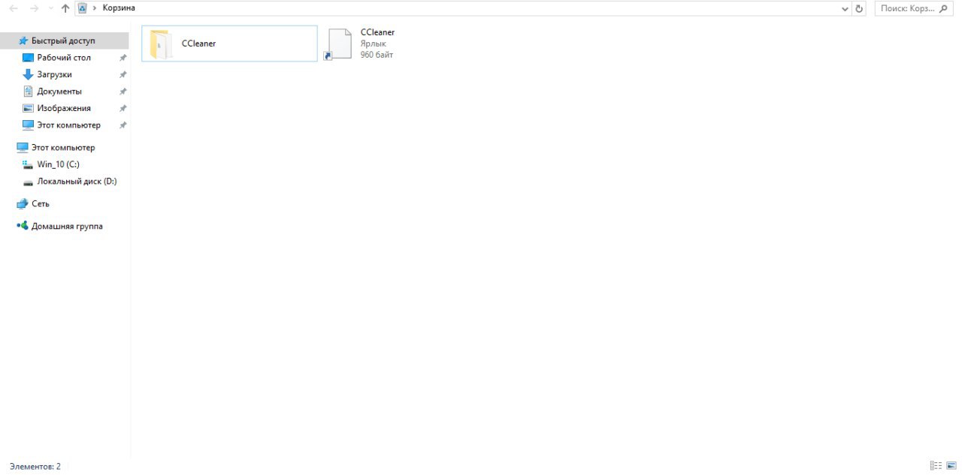Click the 960 байт size label
Screen dimensions: 962x475
[x=377, y=55]
